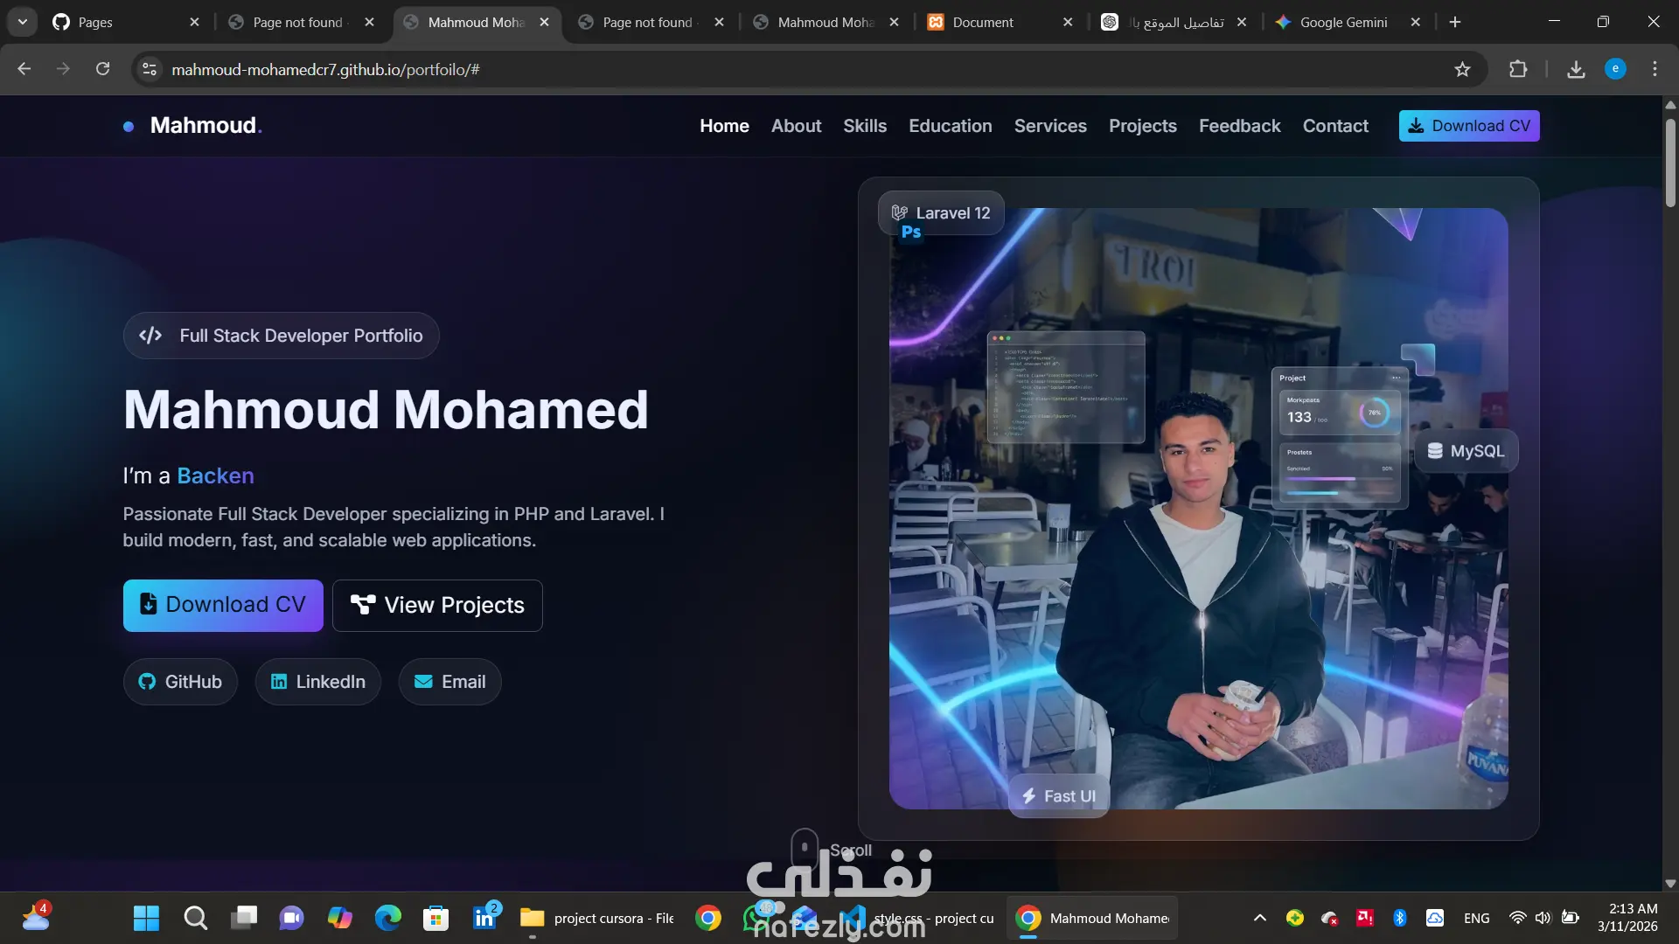View site information icon in address bar
The width and height of the screenshot is (1679, 944).
(150, 69)
